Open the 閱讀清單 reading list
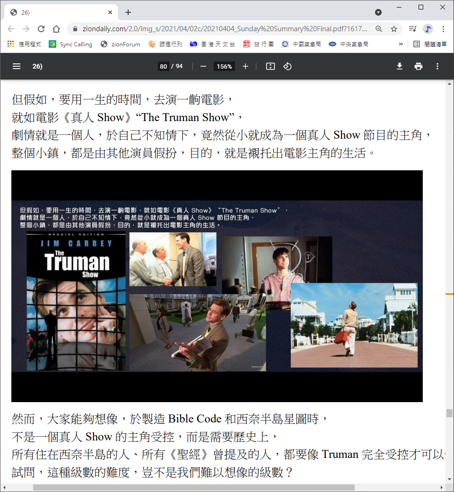 coord(430,44)
